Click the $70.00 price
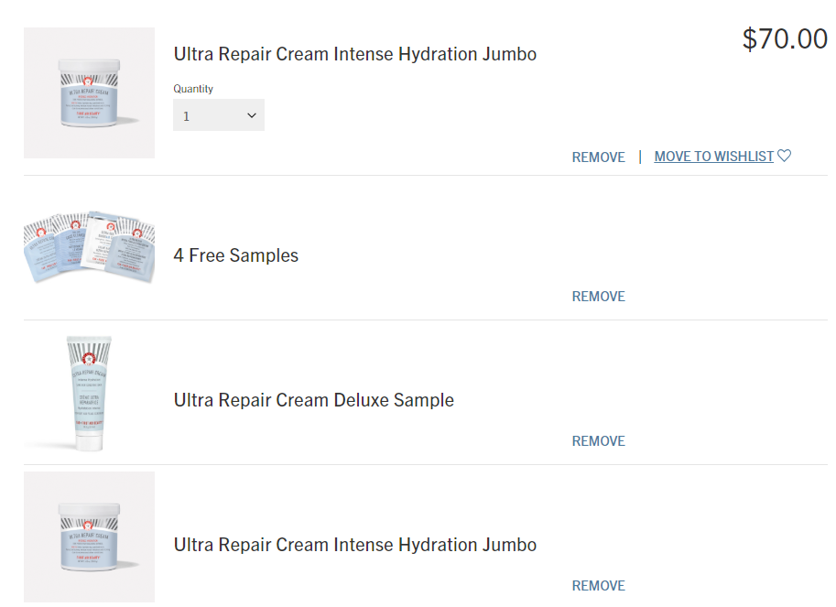 785,38
